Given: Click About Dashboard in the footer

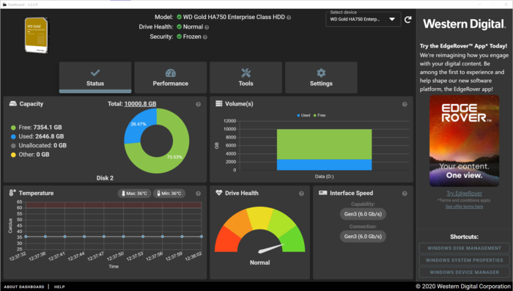Looking at the screenshot, I should tap(24, 287).
